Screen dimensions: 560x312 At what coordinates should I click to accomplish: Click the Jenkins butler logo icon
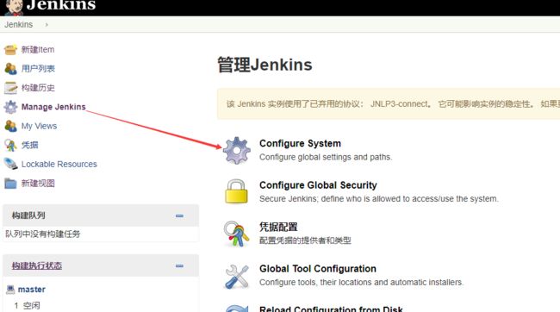pos(14,8)
